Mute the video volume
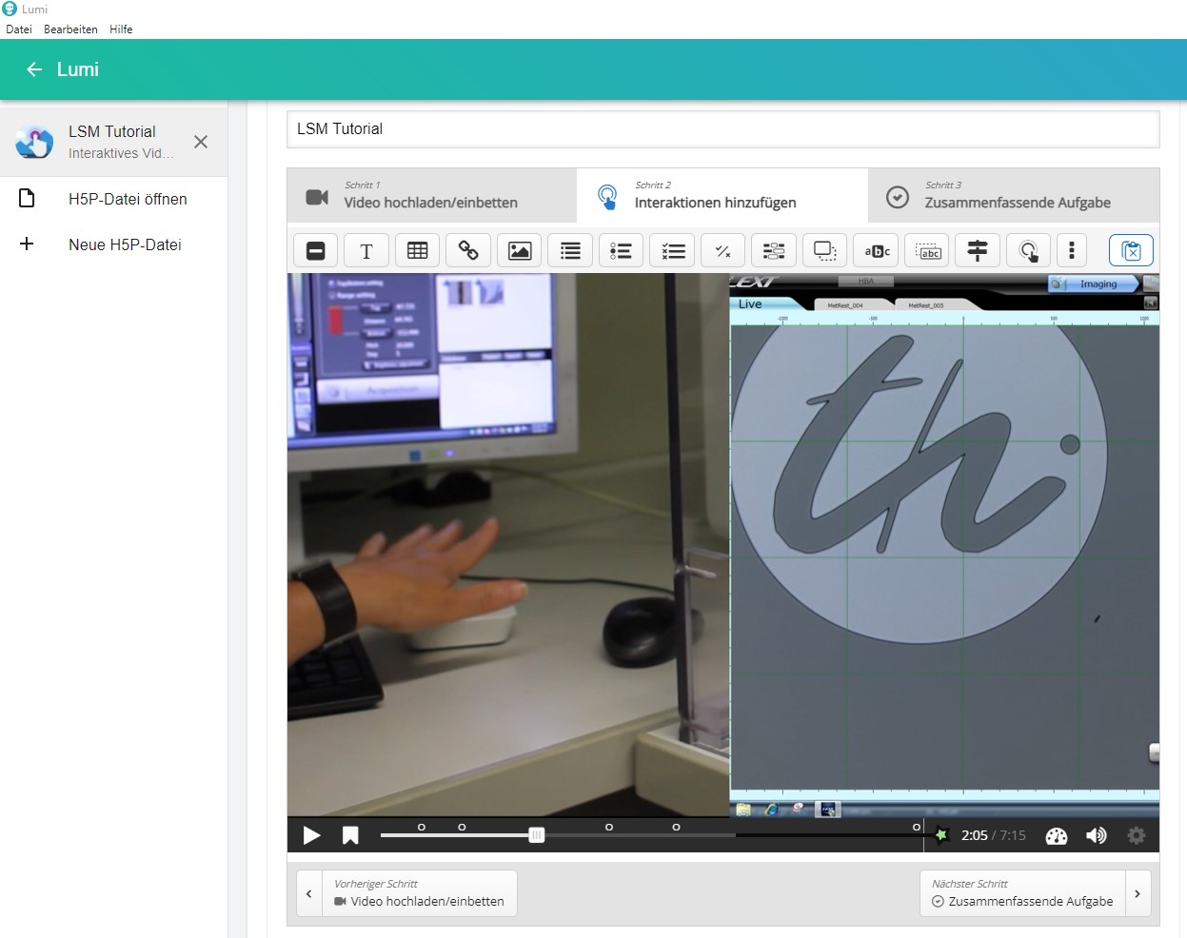1187x938 pixels. click(1096, 835)
